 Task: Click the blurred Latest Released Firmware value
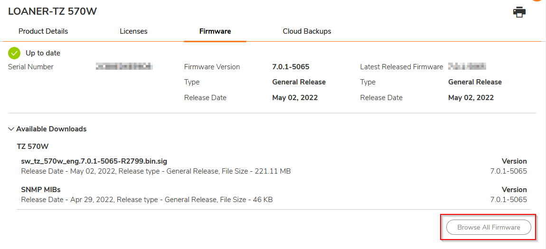pyautogui.click(x=467, y=66)
